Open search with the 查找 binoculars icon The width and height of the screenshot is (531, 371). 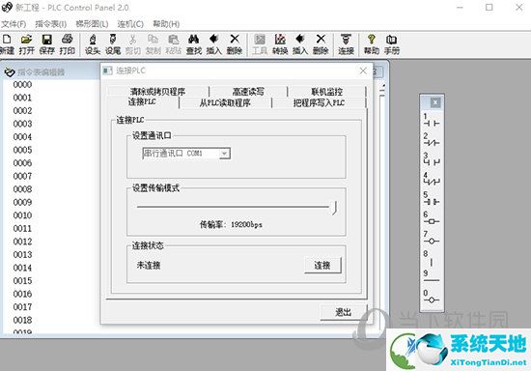pyautogui.click(x=194, y=44)
